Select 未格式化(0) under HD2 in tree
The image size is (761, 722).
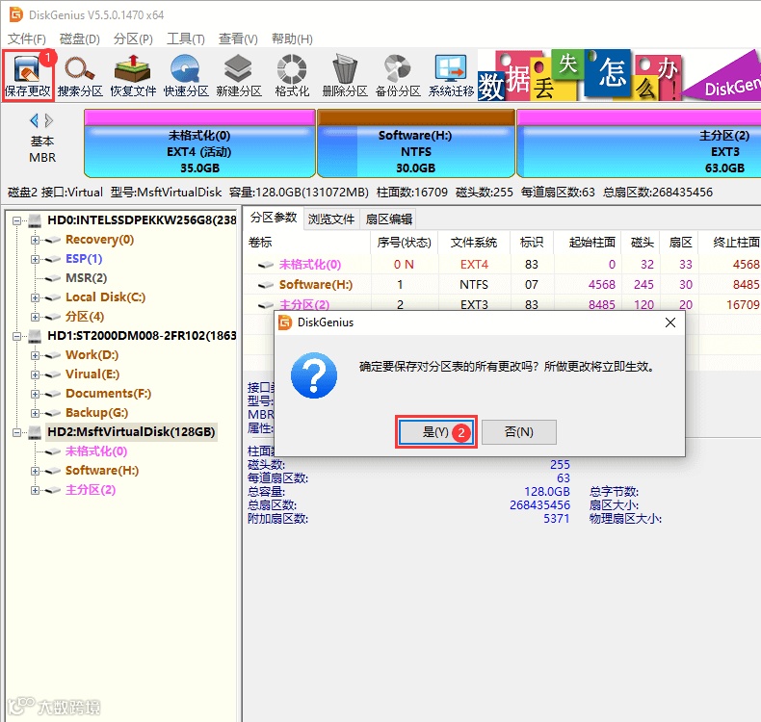(96, 451)
